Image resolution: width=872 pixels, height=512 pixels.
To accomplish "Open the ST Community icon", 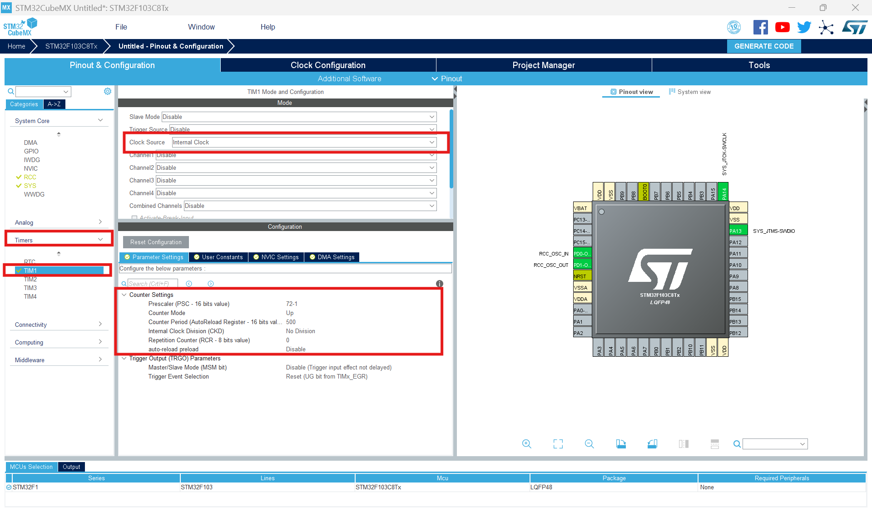I will click(x=826, y=27).
